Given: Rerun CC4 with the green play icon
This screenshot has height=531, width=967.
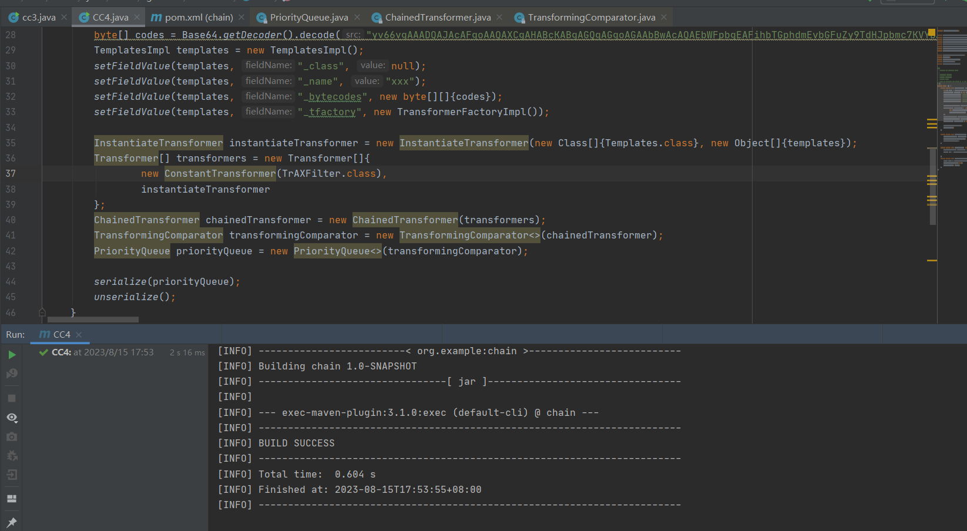Looking at the screenshot, I should click(12, 355).
